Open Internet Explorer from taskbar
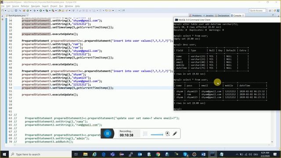This screenshot has width=281, height=158. coord(94,154)
